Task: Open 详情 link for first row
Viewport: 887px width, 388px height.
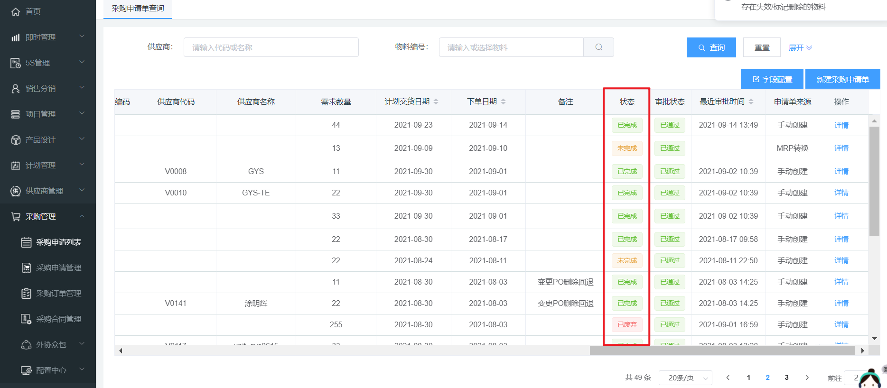Action: click(841, 125)
